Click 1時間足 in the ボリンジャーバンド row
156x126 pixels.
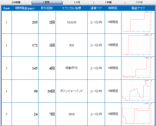point(113,91)
